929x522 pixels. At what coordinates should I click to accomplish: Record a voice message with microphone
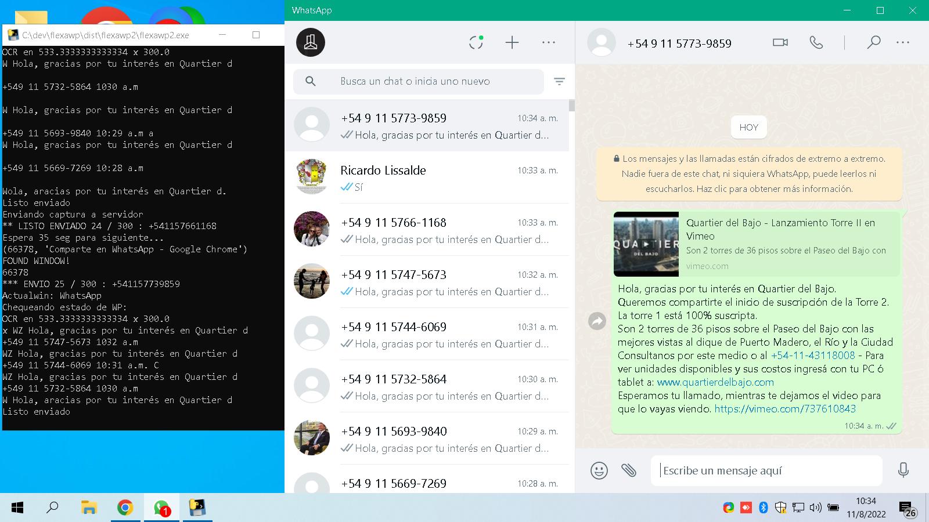point(903,470)
